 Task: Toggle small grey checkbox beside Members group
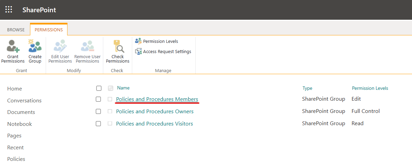pos(110,99)
